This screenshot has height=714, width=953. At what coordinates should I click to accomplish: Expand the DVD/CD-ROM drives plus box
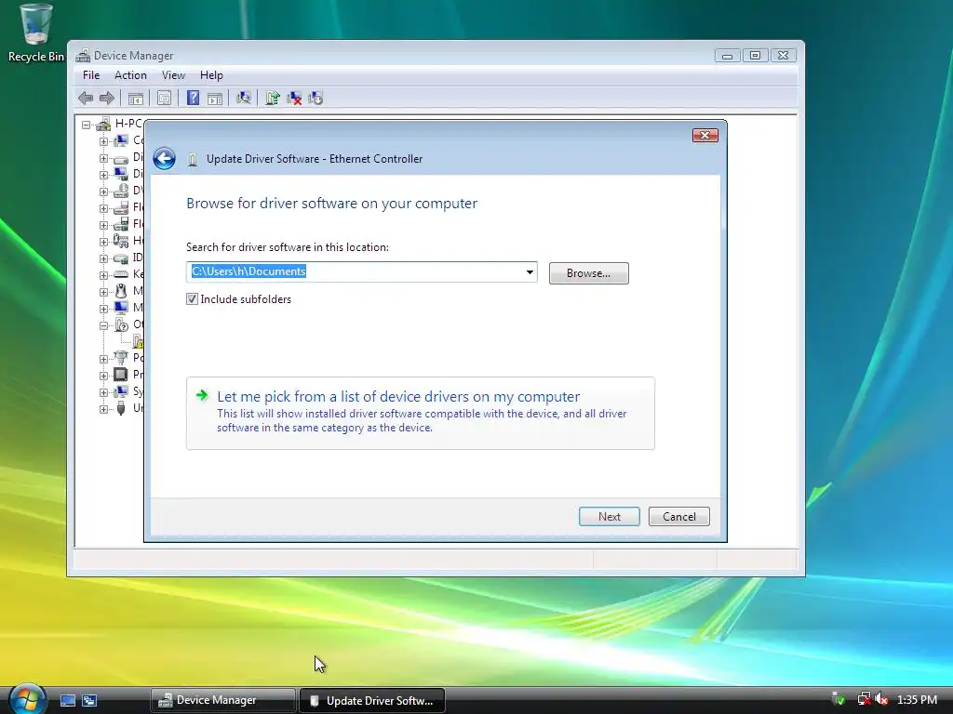click(x=103, y=192)
